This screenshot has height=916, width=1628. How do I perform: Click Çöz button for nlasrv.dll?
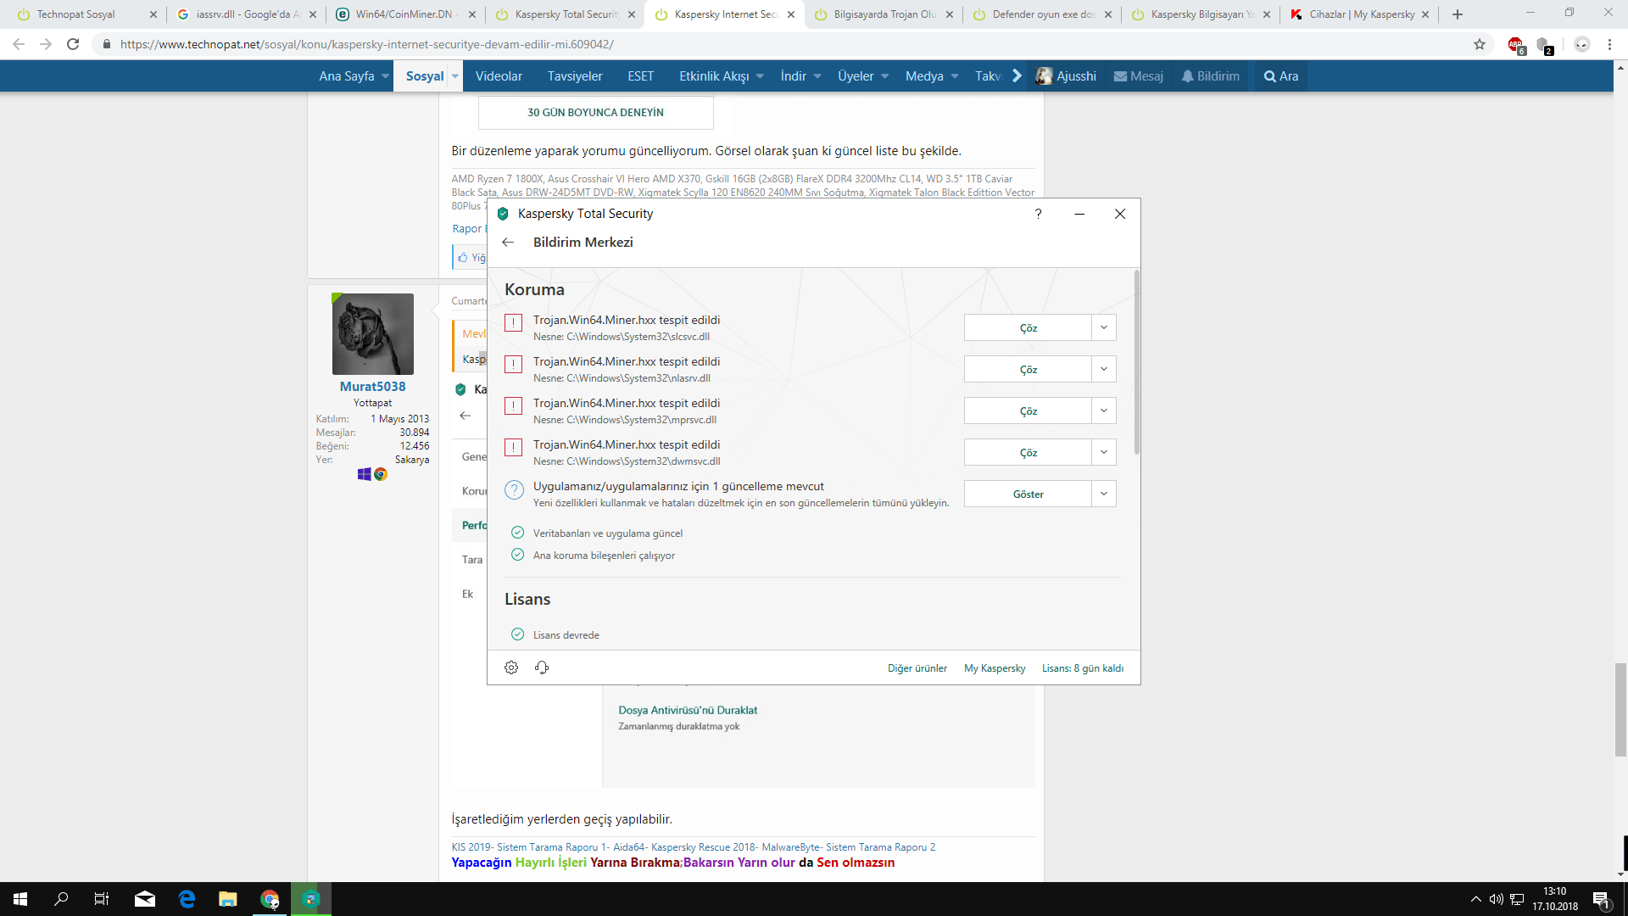1028,370
